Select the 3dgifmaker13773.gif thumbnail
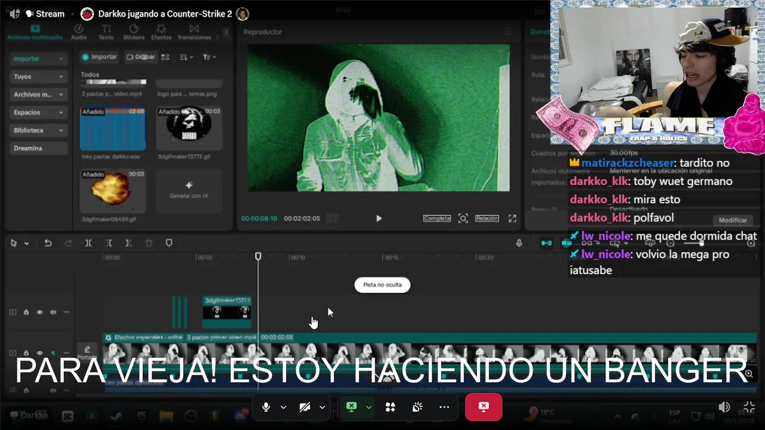Screen dimensions: 765x430 tap(188, 128)
